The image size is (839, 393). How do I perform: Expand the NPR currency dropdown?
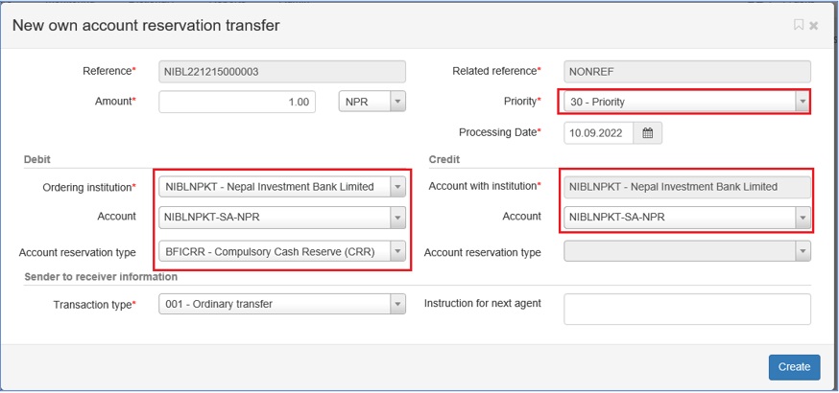pyautogui.click(x=397, y=102)
